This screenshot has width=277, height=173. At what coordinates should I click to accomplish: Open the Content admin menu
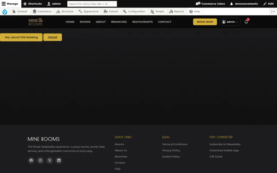point(20,11)
